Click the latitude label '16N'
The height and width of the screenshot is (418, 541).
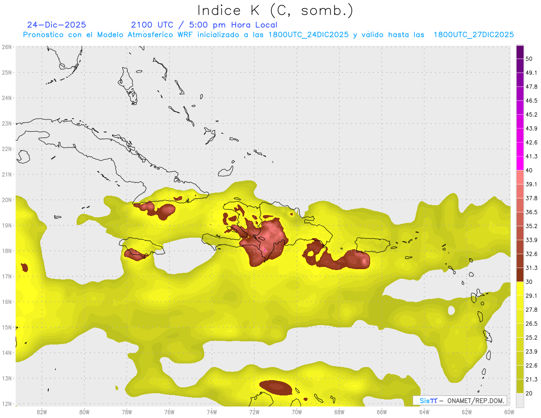tap(7, 302)
